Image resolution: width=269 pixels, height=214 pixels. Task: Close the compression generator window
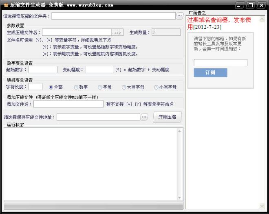[261, 5]
